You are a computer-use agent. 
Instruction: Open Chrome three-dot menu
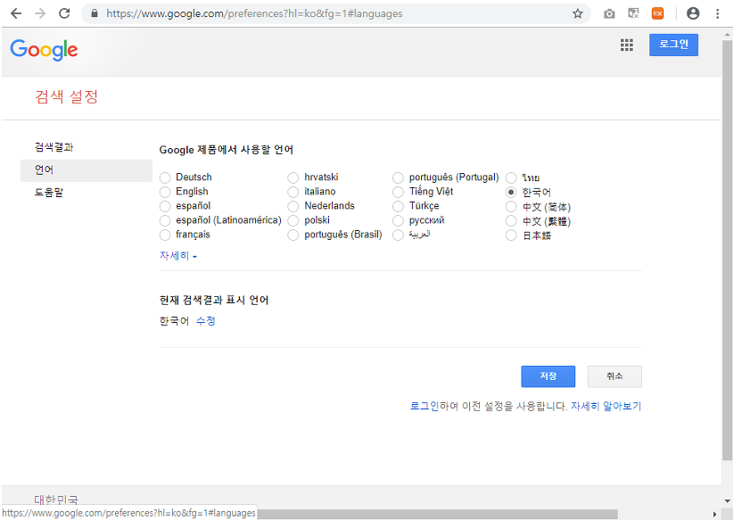click(718, 13)
